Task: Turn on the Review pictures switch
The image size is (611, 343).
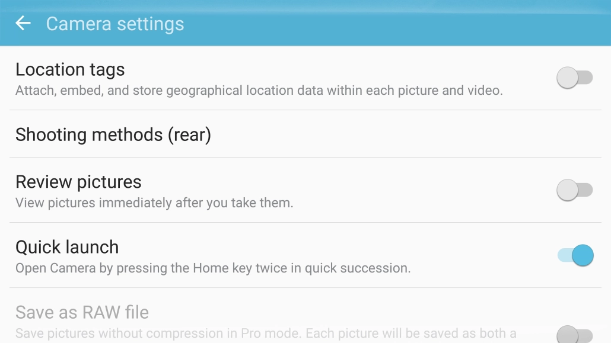Action: point(574,190)
